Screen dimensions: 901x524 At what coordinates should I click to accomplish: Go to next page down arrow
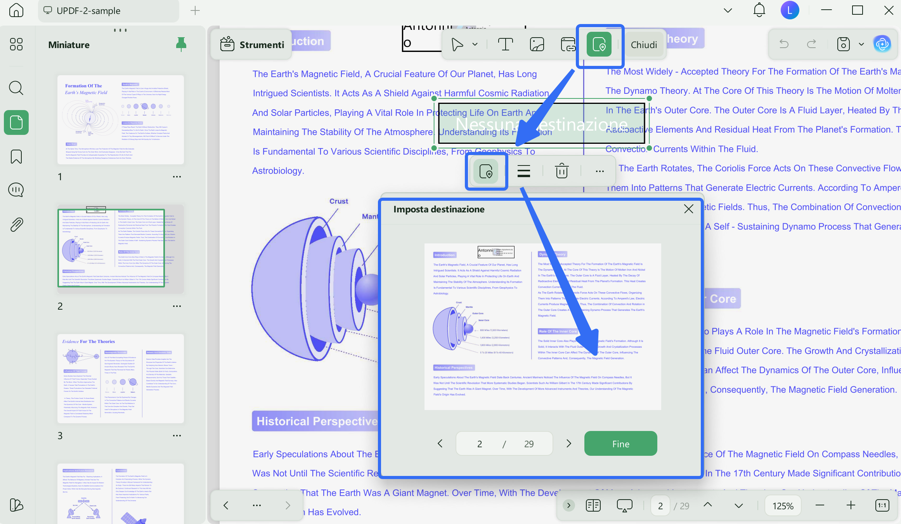click(x=739, y=505)
